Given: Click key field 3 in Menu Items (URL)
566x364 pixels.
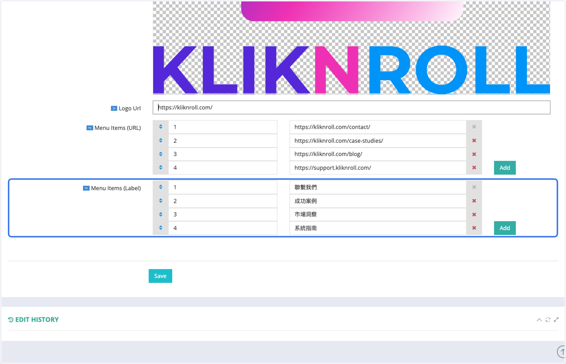Looking at the screenshot, I should tap(223, 154).
